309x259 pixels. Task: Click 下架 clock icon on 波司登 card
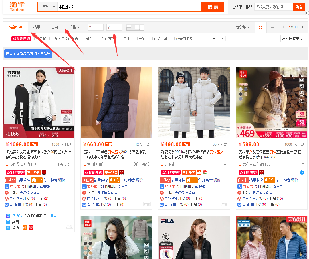coord(7,192)
